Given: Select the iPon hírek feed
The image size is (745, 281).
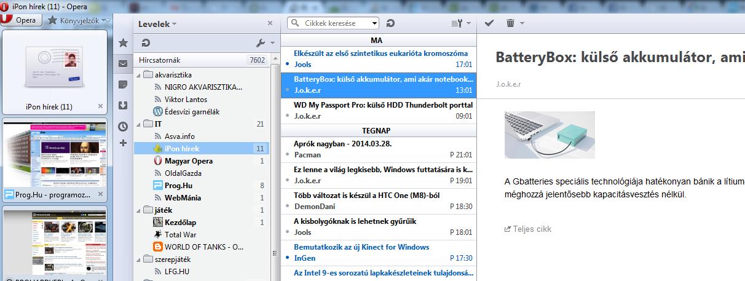Looking at the screenshot, I should pyautogui.click(x=202, y=149).
